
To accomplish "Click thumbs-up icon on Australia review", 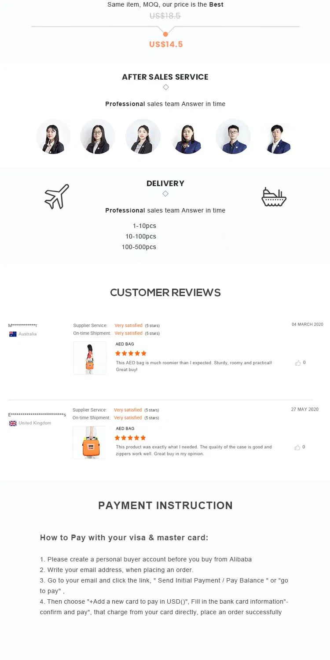I will click(298, 363).
